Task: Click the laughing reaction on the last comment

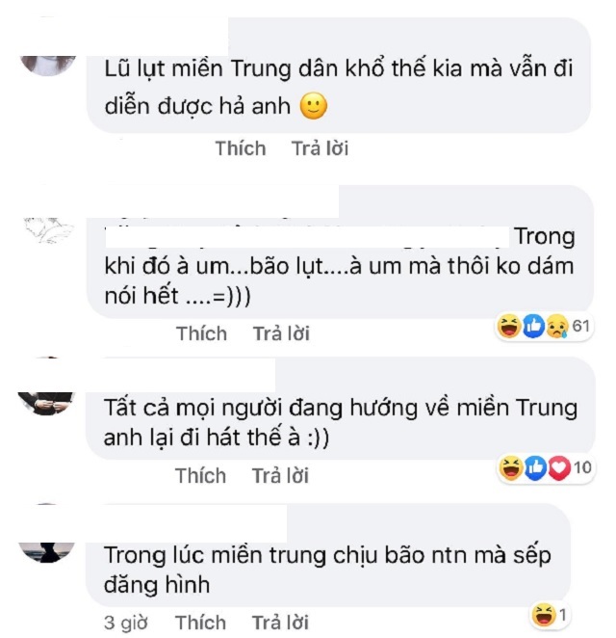Action: [543, 615]
